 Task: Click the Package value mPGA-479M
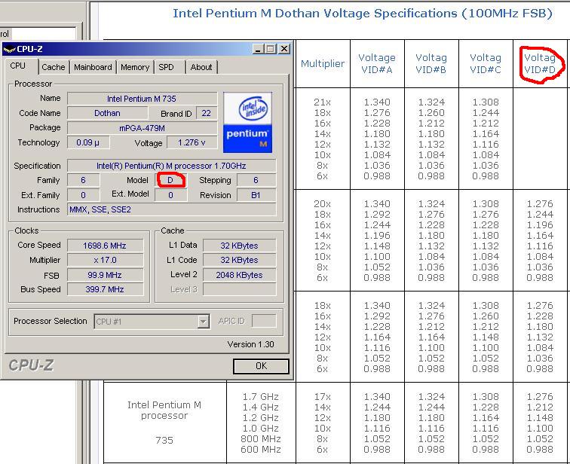click(142, 128)
